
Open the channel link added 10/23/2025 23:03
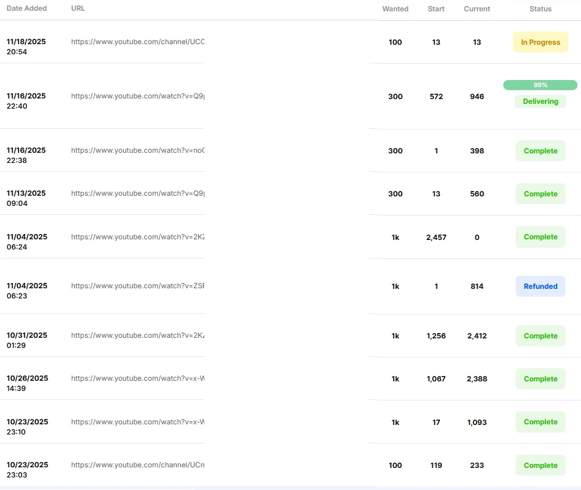coord(137,465)
